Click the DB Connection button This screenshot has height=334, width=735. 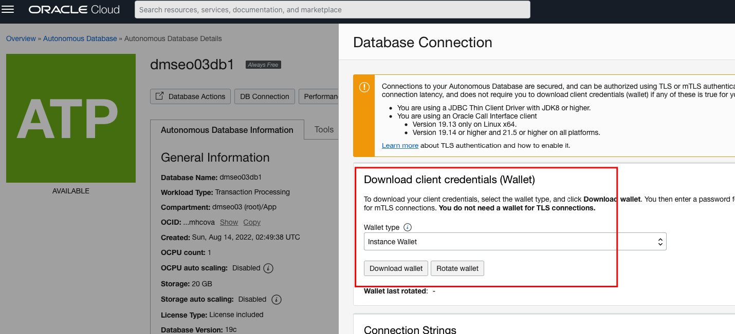tap(265, 96)
